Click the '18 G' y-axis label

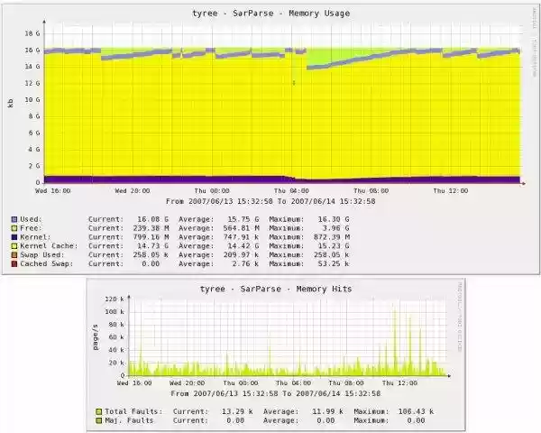(32, 33)
